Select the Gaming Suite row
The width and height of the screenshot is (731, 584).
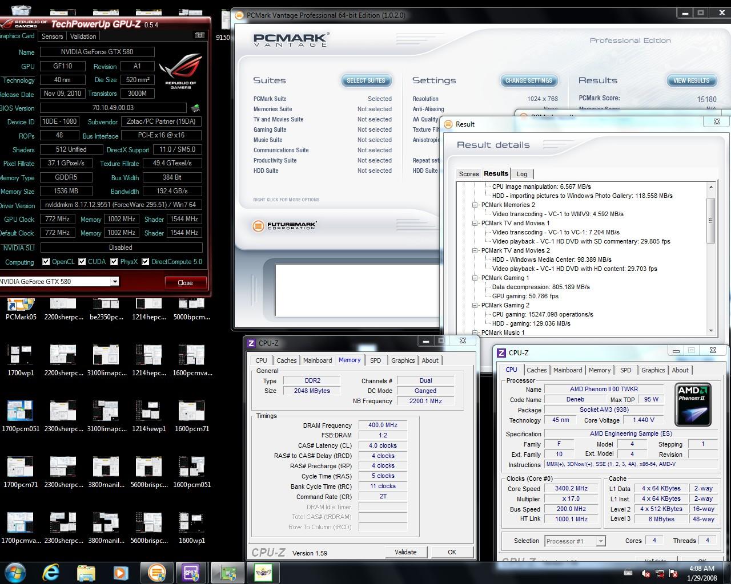coord(322,129)
